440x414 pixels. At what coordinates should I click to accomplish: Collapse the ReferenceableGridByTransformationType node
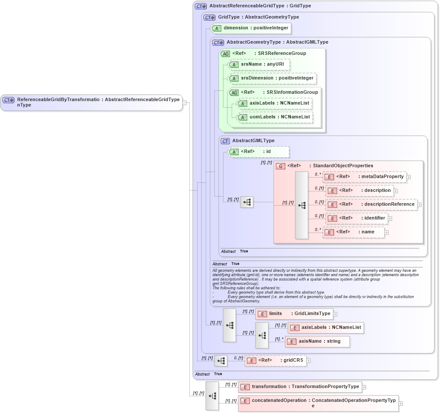pyautogui.click(x=185, y=103)
